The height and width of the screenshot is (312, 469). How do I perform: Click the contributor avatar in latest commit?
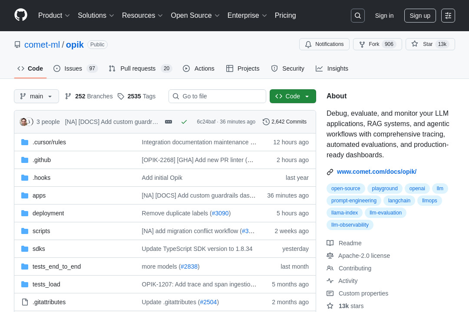23,122
